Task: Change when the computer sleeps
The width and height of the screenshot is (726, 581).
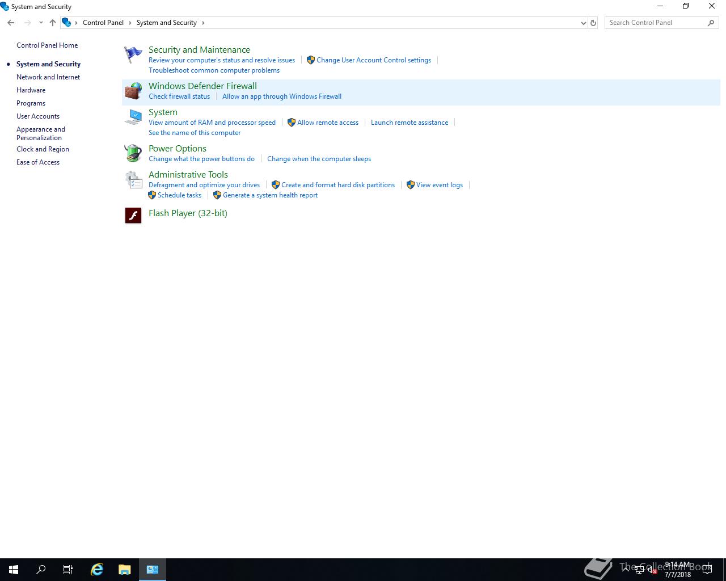Action: 319,159
